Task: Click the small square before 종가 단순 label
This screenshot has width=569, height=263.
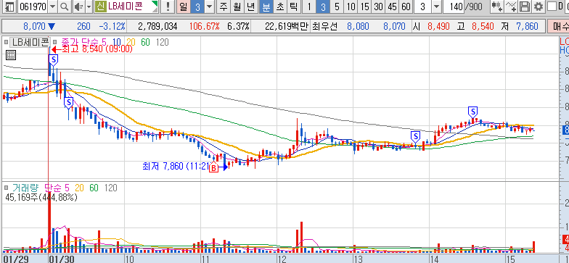Action: [x=55, y=42]
